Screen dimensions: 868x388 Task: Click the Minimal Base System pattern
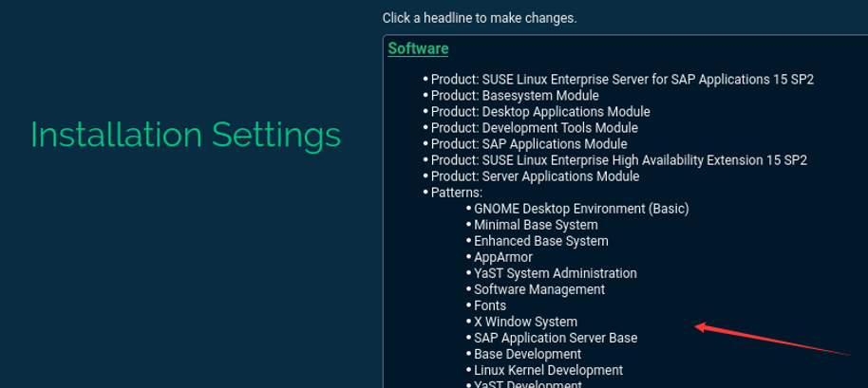(x=536, y=225)
